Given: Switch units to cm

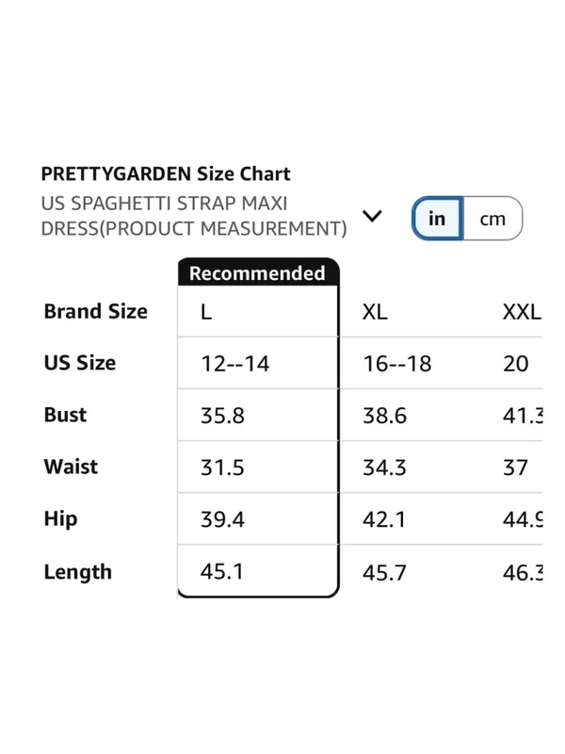Looking at the screenshot, I should tap(492, 219).
